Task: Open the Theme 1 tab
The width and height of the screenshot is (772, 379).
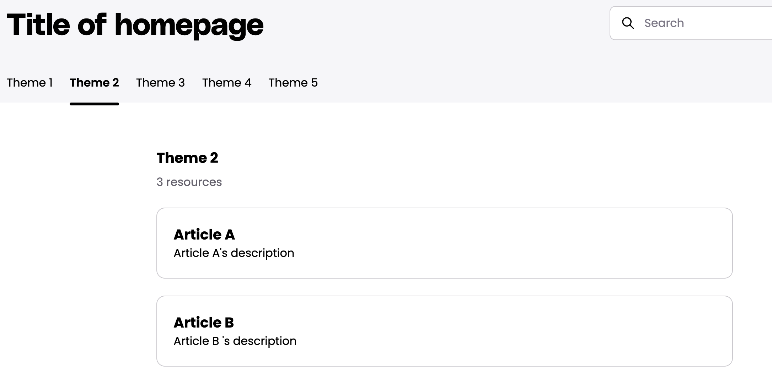Action: coord(30,83)
